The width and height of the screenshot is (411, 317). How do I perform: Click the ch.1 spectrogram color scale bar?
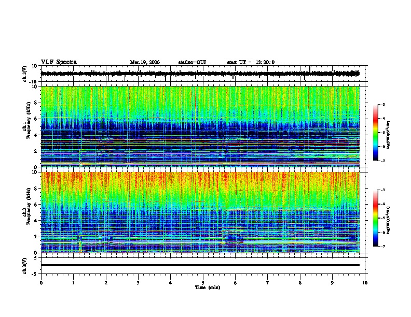tap(376, 133)
